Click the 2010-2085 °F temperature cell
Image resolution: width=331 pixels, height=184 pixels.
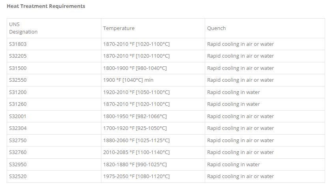tap(136, 152)
